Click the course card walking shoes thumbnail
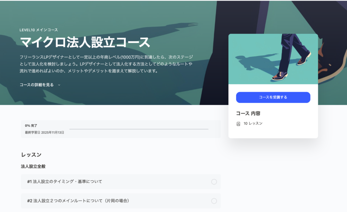The image size is (347, 212). (x=273, y=59)
